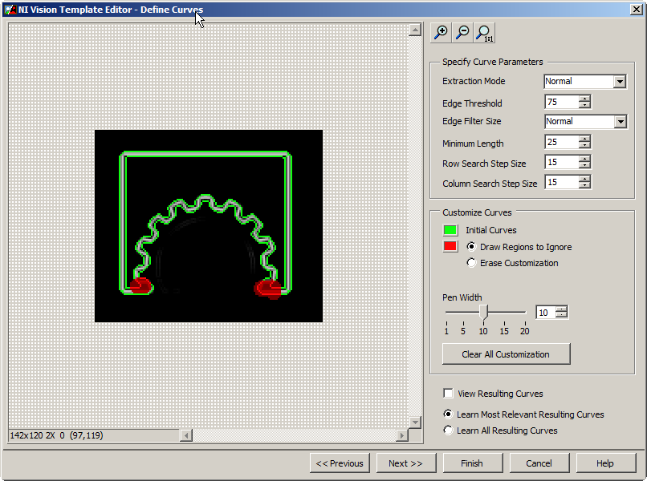This screenshot has width=647, height=481.
Task: Click the Pen Width numeric field
Action: (546, 313)
